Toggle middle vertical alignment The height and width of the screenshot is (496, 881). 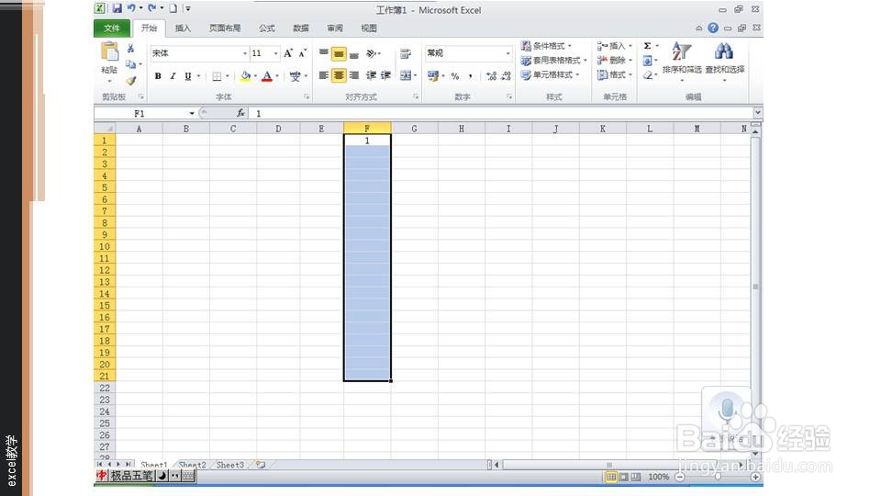[339, 53]
